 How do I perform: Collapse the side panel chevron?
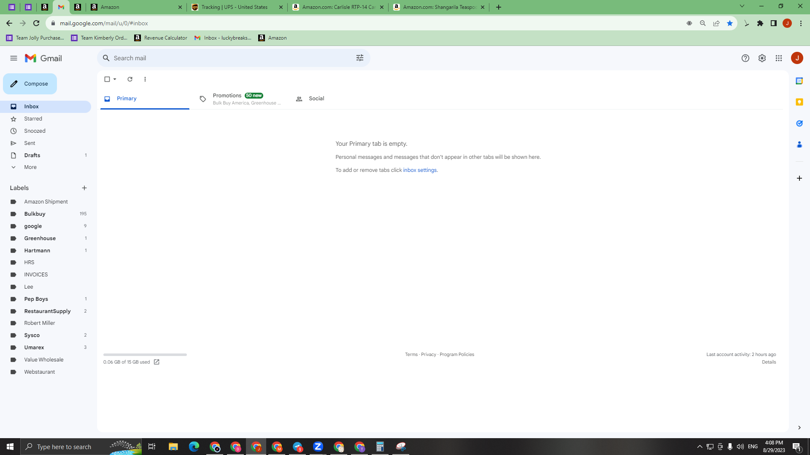pos(799,428)
